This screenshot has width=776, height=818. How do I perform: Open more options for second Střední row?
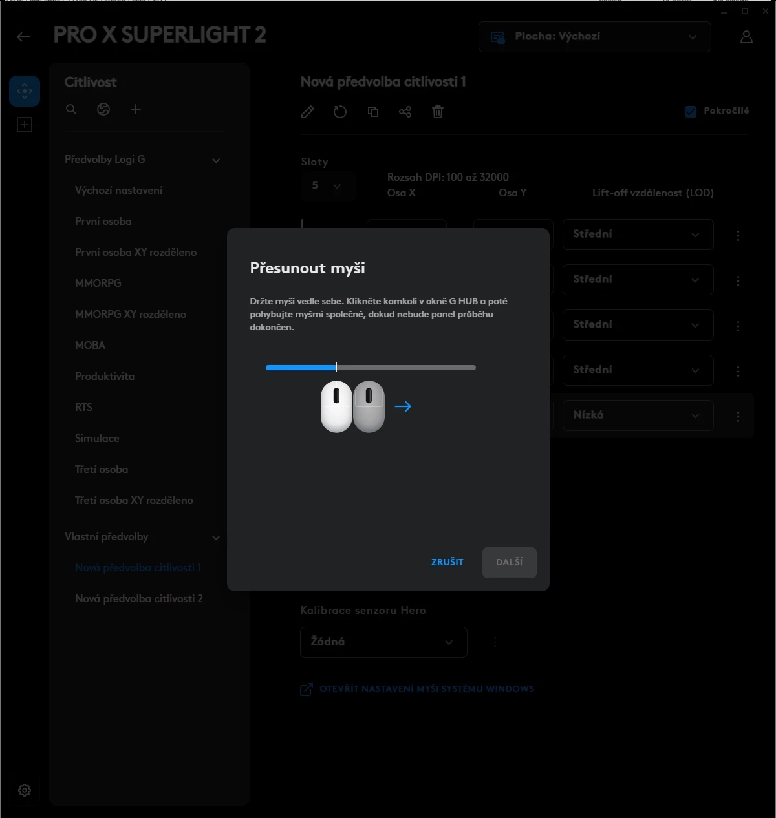point(738,281)
